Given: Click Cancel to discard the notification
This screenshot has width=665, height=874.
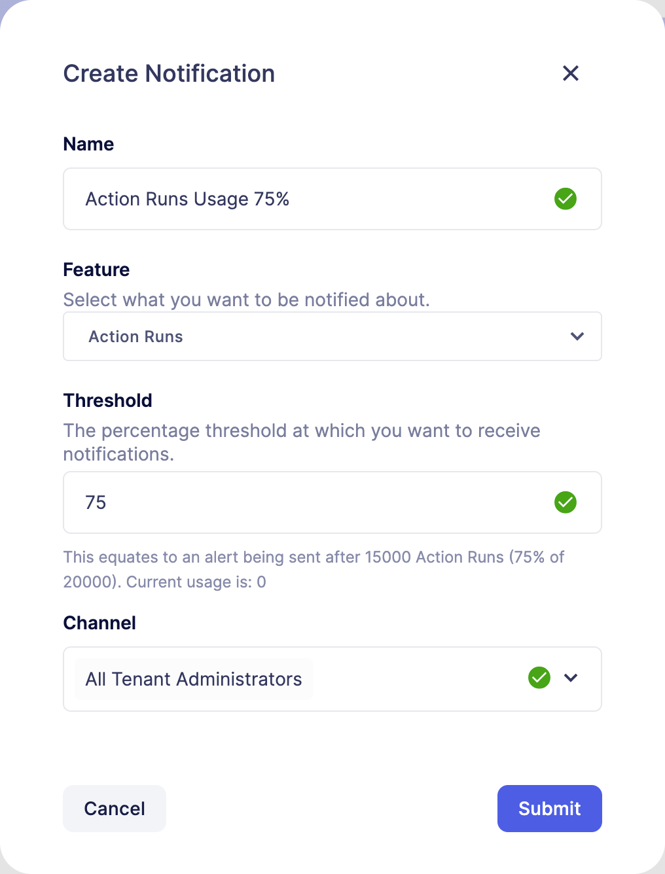Looking at the screenshot, I should pos(114,809).
